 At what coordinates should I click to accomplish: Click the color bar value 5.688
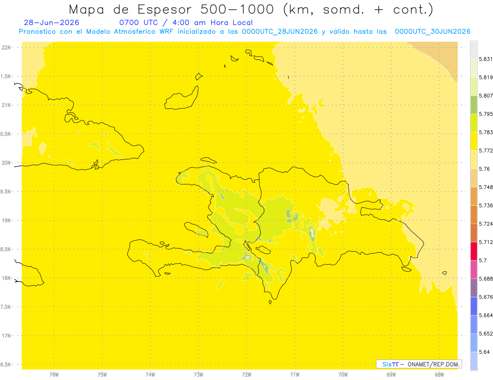(x=486, y=278)
